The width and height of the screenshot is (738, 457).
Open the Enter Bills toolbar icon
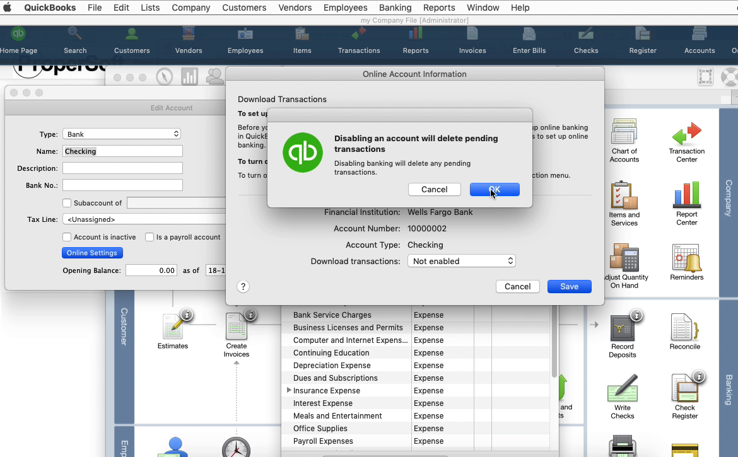(x=529, y=41)
